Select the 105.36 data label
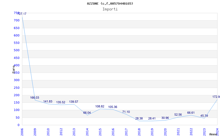The height and width of the screenshot is (137, 220). coord(112,107)
